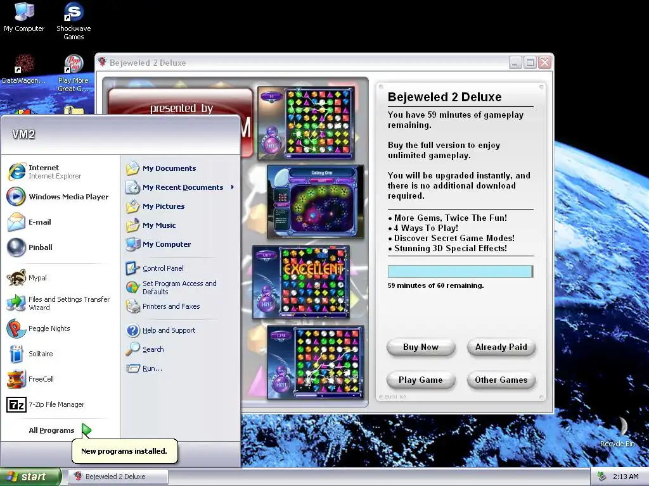Image resolution: width=649 pixels, height=486 pixels.
Task: Click VM2 user name header
Action: coord(23,134)
